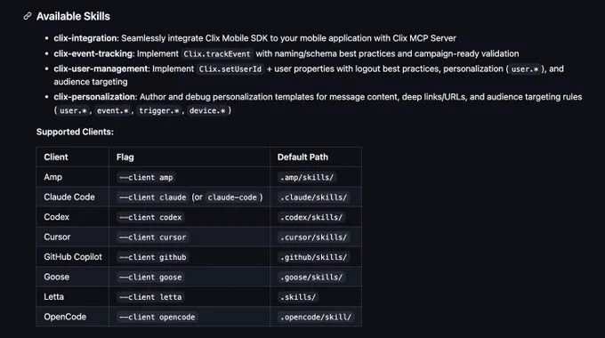This screenshot has width=605, height=338.
Task: Click the clix-personalization skill name
Action: (x=95, y=97)
